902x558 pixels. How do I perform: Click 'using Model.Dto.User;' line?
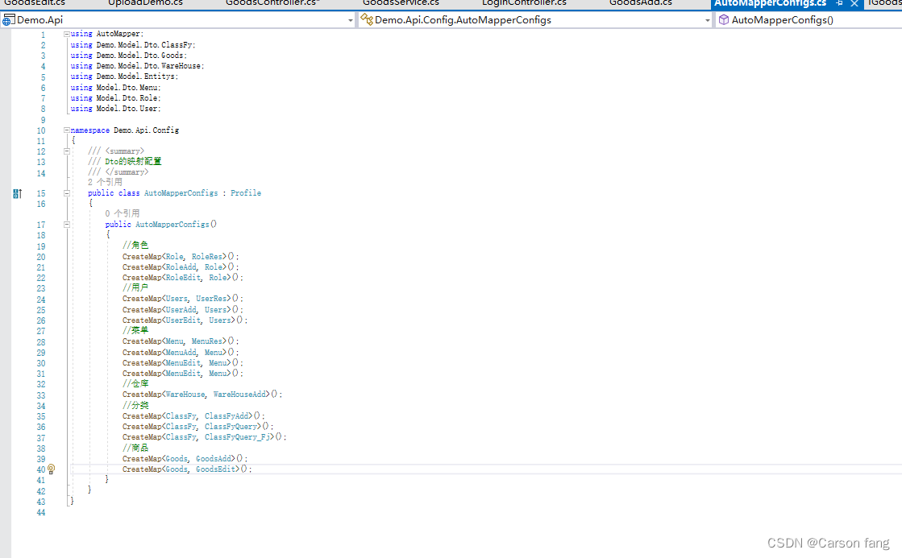point(115,109)
